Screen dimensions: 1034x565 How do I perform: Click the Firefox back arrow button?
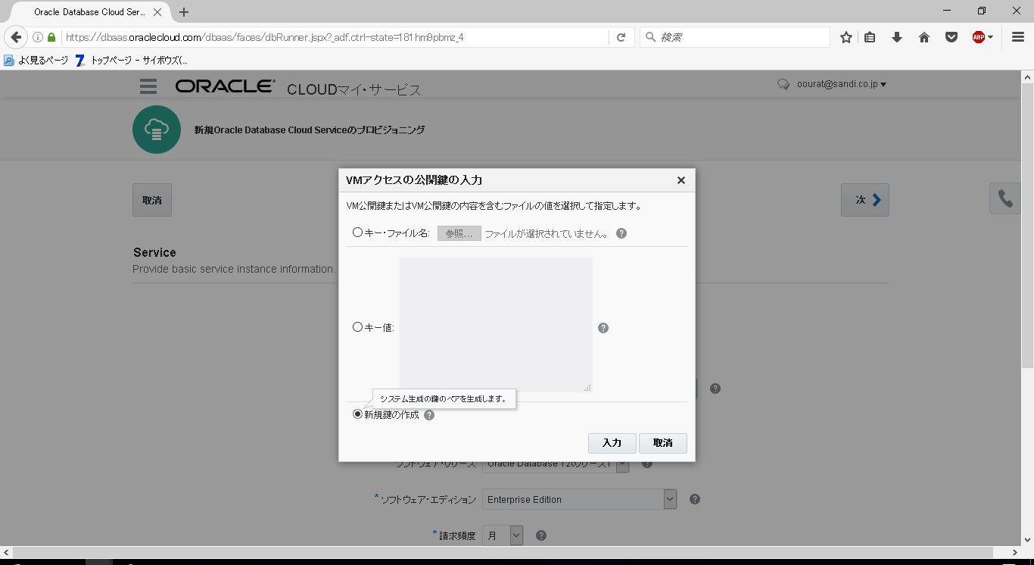16,37
